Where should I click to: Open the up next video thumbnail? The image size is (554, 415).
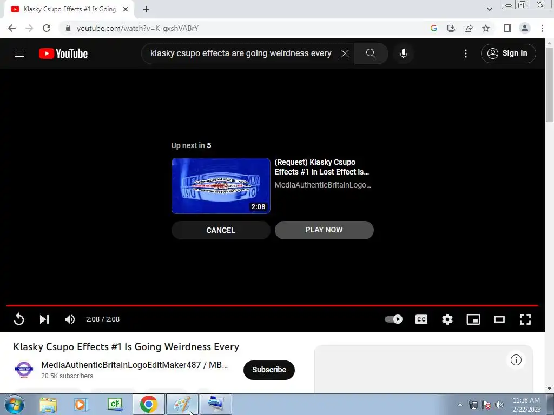(x=221, y=186)
